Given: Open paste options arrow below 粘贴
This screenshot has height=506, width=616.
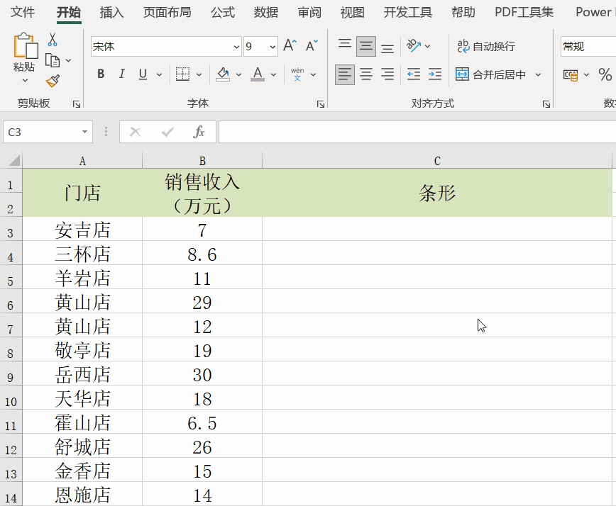Looking at the screenshot, I should point(25,80).
